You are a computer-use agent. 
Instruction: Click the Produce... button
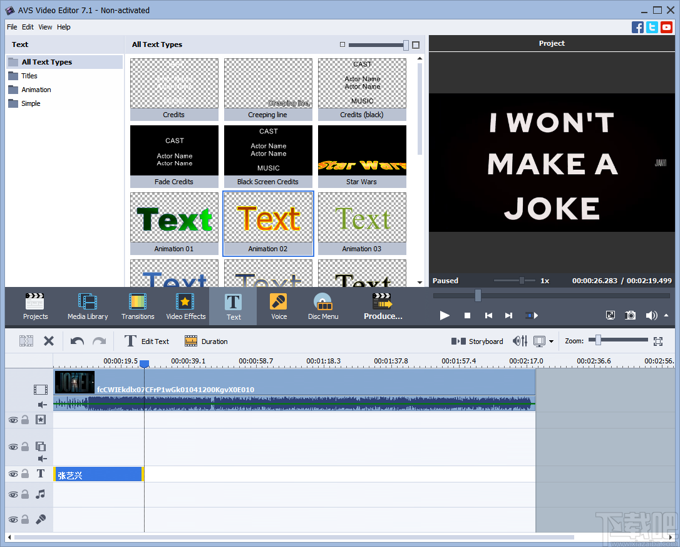383,306
